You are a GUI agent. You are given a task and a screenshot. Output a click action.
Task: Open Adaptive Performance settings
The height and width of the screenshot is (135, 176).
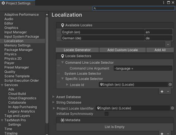(x=22, y=15)
